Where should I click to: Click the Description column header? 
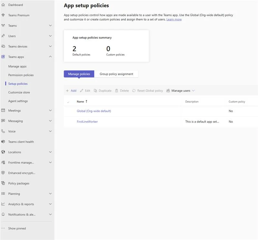coord(192,102)
